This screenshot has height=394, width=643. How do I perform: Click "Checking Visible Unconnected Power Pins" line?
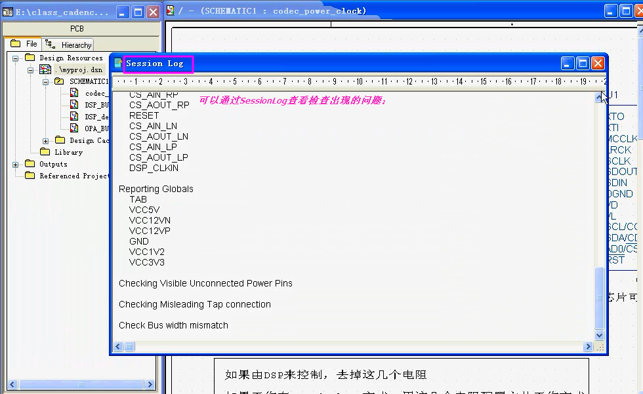coord(205,283)
